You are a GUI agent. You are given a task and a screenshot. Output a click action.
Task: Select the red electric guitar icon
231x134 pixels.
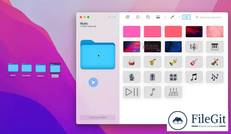(194, 62)
